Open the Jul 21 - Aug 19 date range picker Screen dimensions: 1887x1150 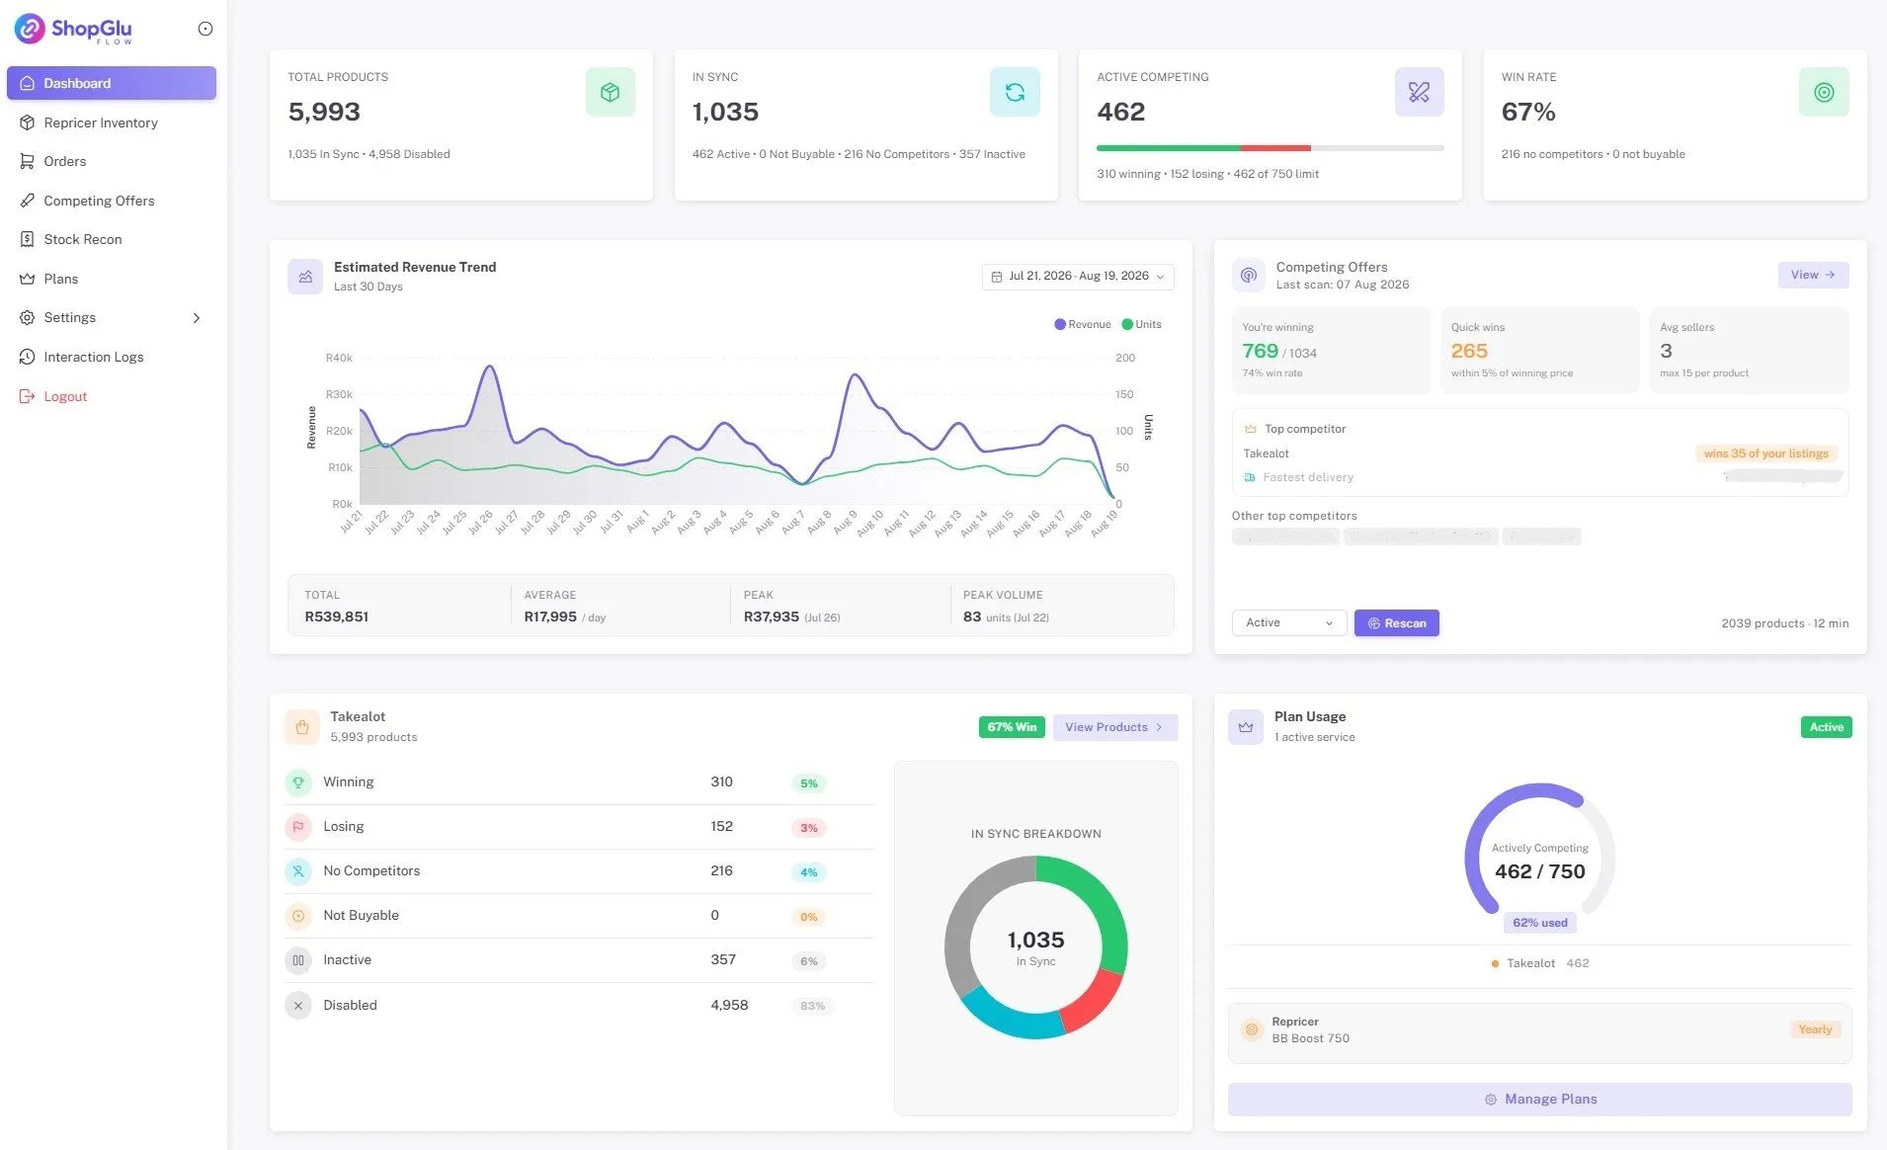tap(1078, 277)
